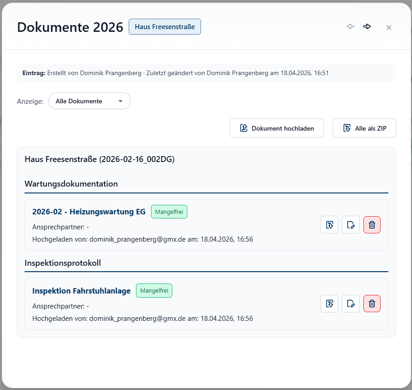This screenshot has height=390, width=412.
Task: Go back using the left arrow icon
Action: coord(351,26)
